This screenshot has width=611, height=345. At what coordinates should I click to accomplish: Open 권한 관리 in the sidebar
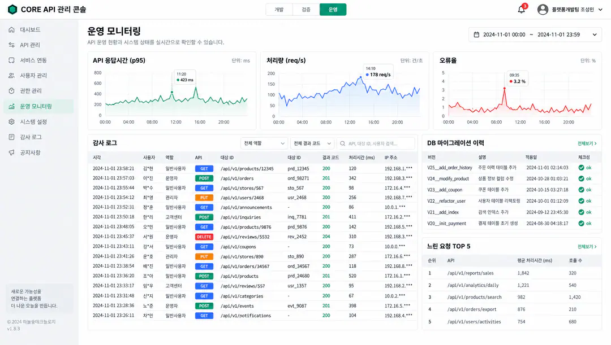coord(38,90)
